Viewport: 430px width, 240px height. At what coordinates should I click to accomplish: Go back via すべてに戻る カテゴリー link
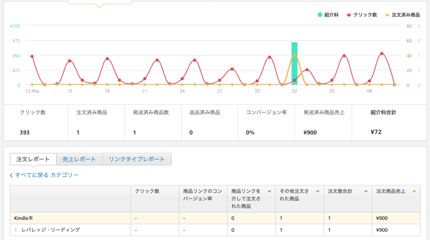pyautogui.click(x=47, y=175)
